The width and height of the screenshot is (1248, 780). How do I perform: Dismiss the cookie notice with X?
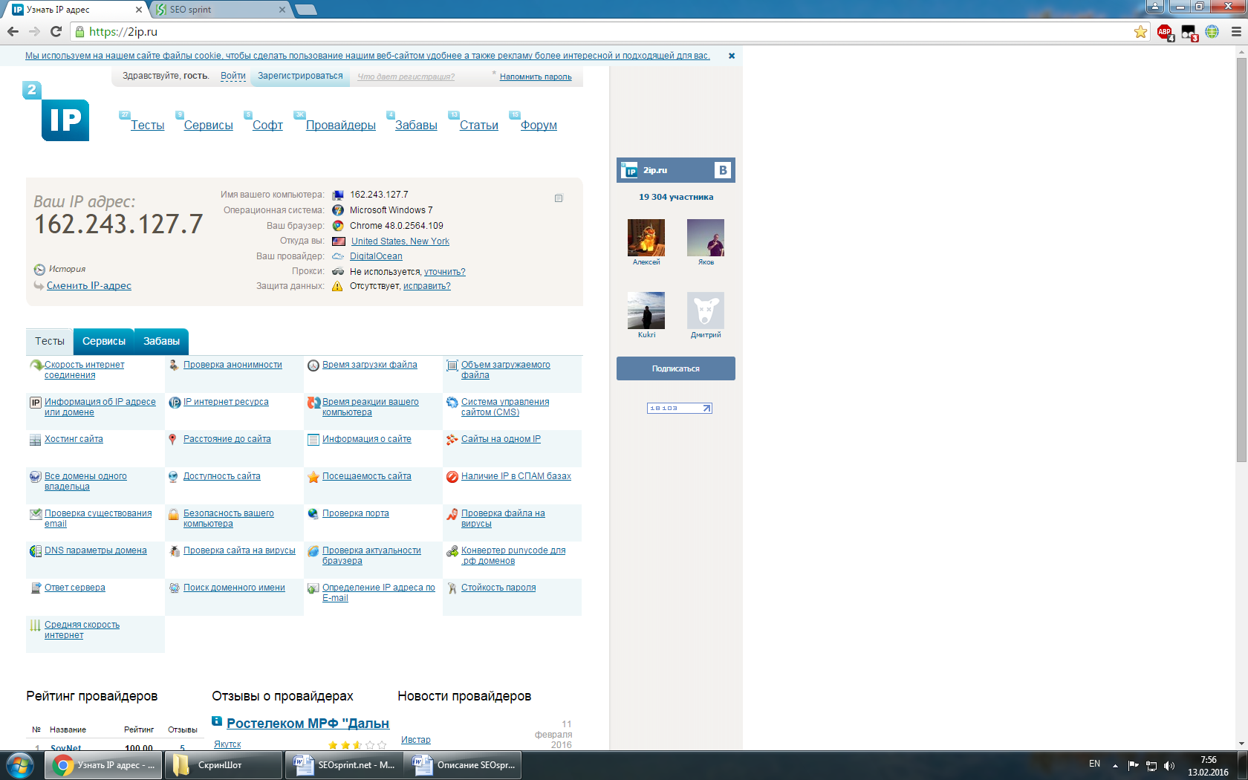[x=732, y=56]
